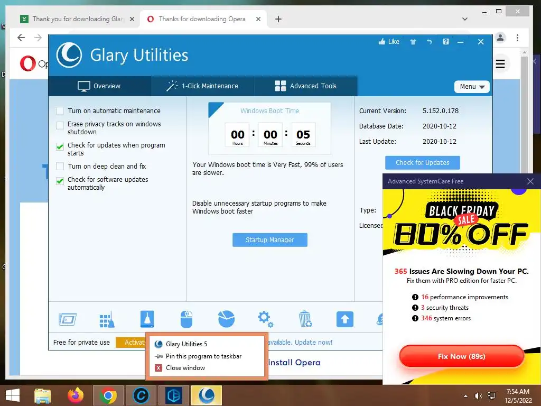Open Google Chrome from the taskbar

click(x=108, y=395)
